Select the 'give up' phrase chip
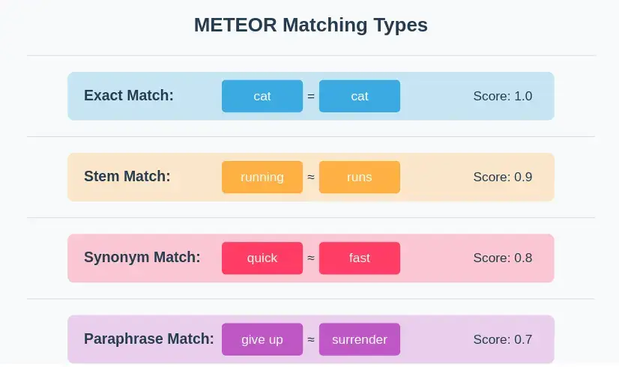 tap(262, 339)
